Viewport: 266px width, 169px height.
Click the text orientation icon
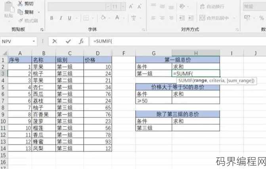(x=182, y=6)
